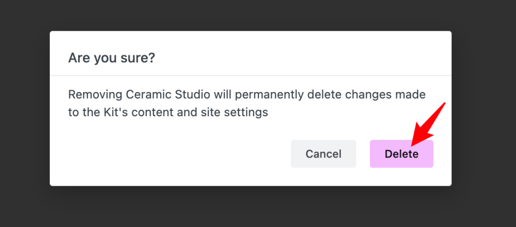The image size is (516, 227).
Task: Click the permanent deletion warning message
Action: tap(247, 104)
